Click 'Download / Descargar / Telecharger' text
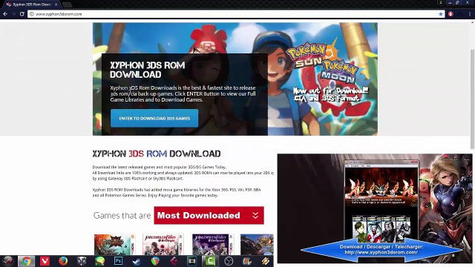Screen dimensions: 475x267 coord(381,247)
